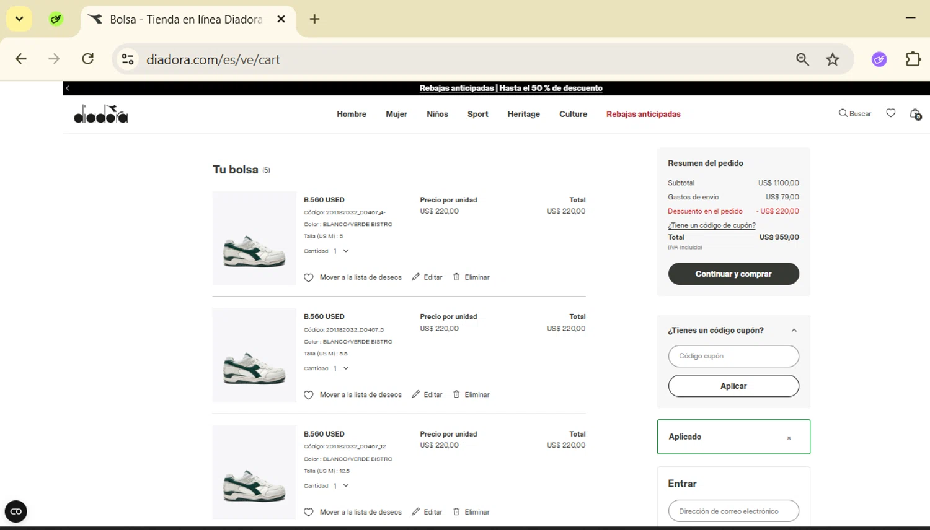Open the red Rebajas anticipadas menu item
930x530 pixels.
point(643,115)
